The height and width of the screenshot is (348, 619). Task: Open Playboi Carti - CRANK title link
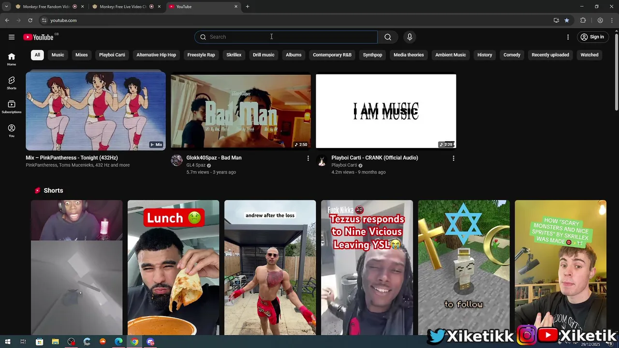tap(375, 158)
